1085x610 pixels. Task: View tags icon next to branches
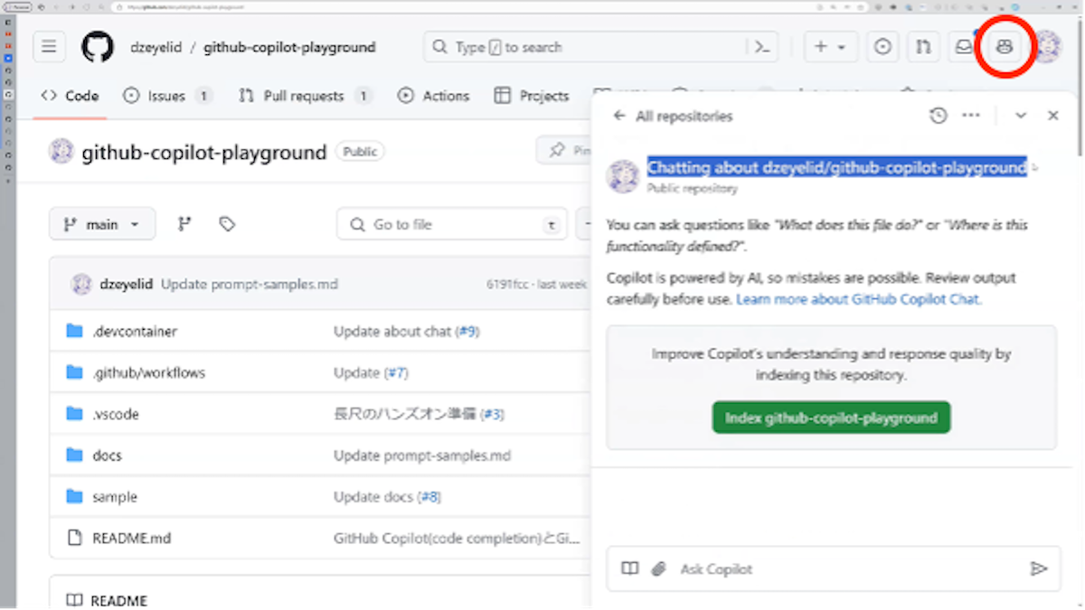coord(227,224)
